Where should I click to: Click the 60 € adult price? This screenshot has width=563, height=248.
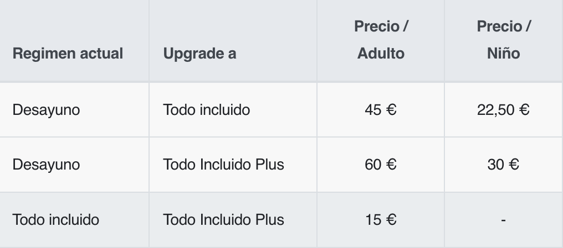pyautogui.click(x=381, y=165)
